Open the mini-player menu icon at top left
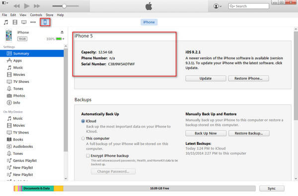Screen dimensions: 298x196 pyautogui.click(x=5, y=3)
